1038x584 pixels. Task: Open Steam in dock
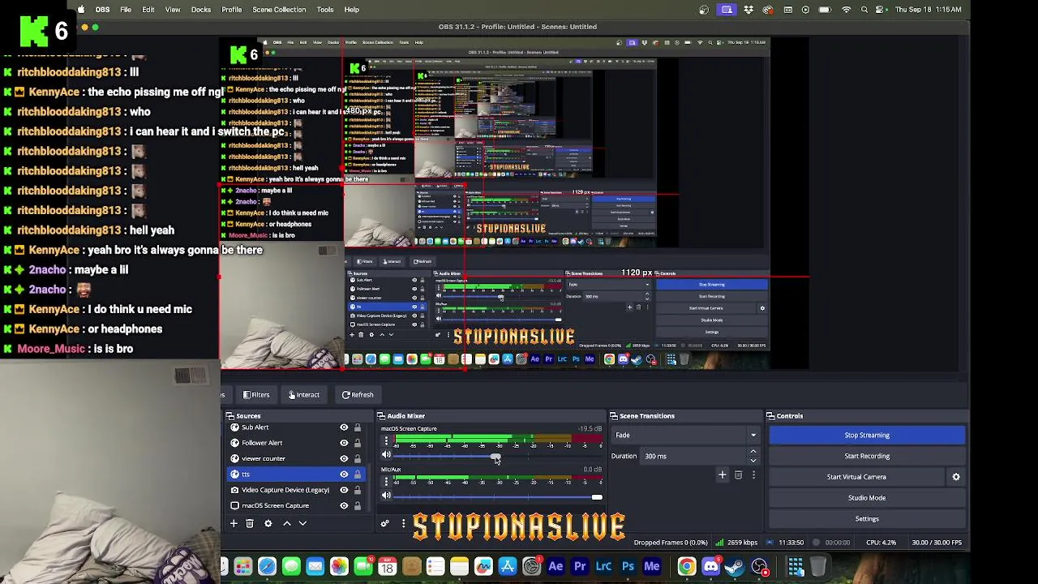pos(735,566)
